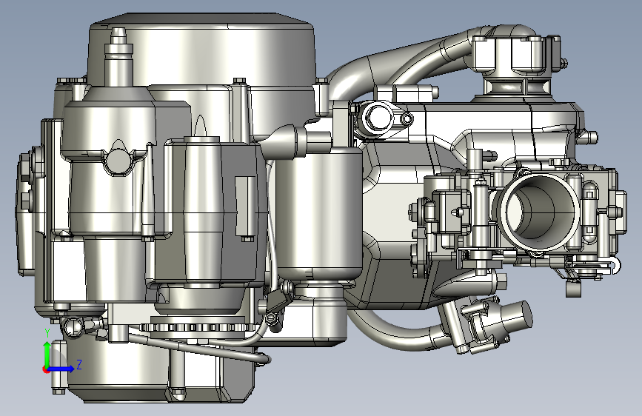The width and height of the screenshot is (642, 416).
Task: Click the blue Z axis arrow of triad
Action: [62, 369]
